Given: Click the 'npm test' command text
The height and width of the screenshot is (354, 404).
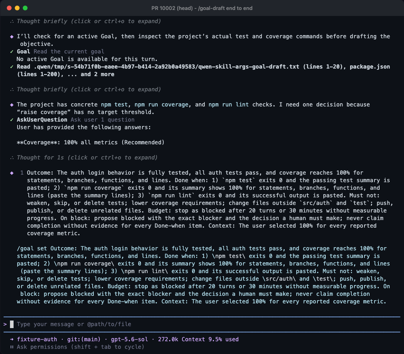Looking at the screenshot, I should coord(114,104).
